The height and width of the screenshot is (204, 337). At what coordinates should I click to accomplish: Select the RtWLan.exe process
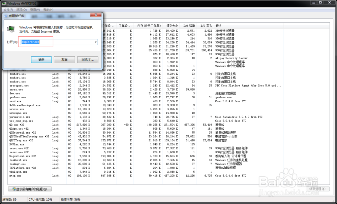(17, 144)
